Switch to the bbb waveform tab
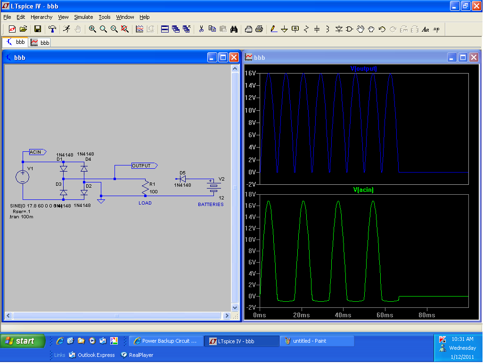The image size is (491, 363). (x=40, y=42)
